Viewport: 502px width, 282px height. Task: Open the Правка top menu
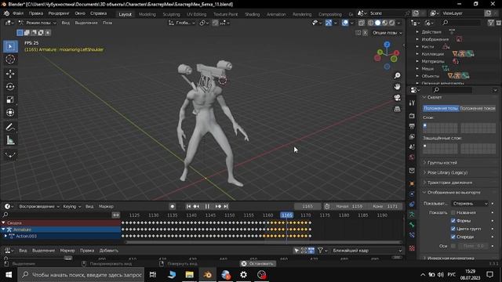(36, 13)
